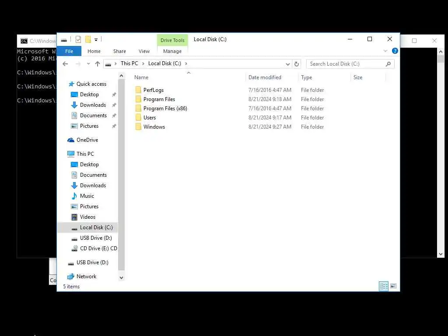Expand the ribbon with the chevron arrow

click(385, 51)
